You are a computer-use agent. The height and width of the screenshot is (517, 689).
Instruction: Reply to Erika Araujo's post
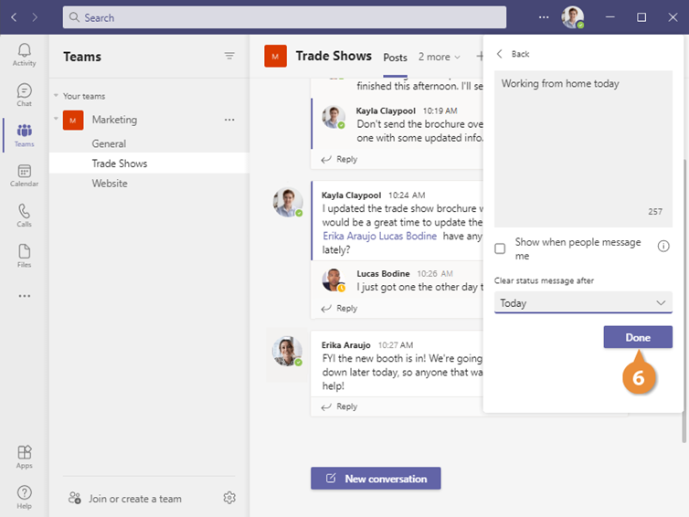pyautogui.click(x=339, y=406)
